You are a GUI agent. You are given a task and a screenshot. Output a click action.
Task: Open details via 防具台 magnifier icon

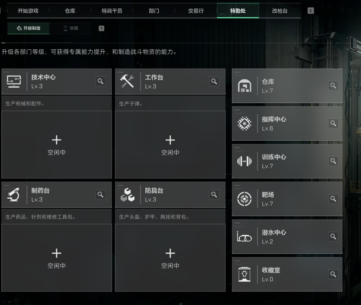point(214,195)
